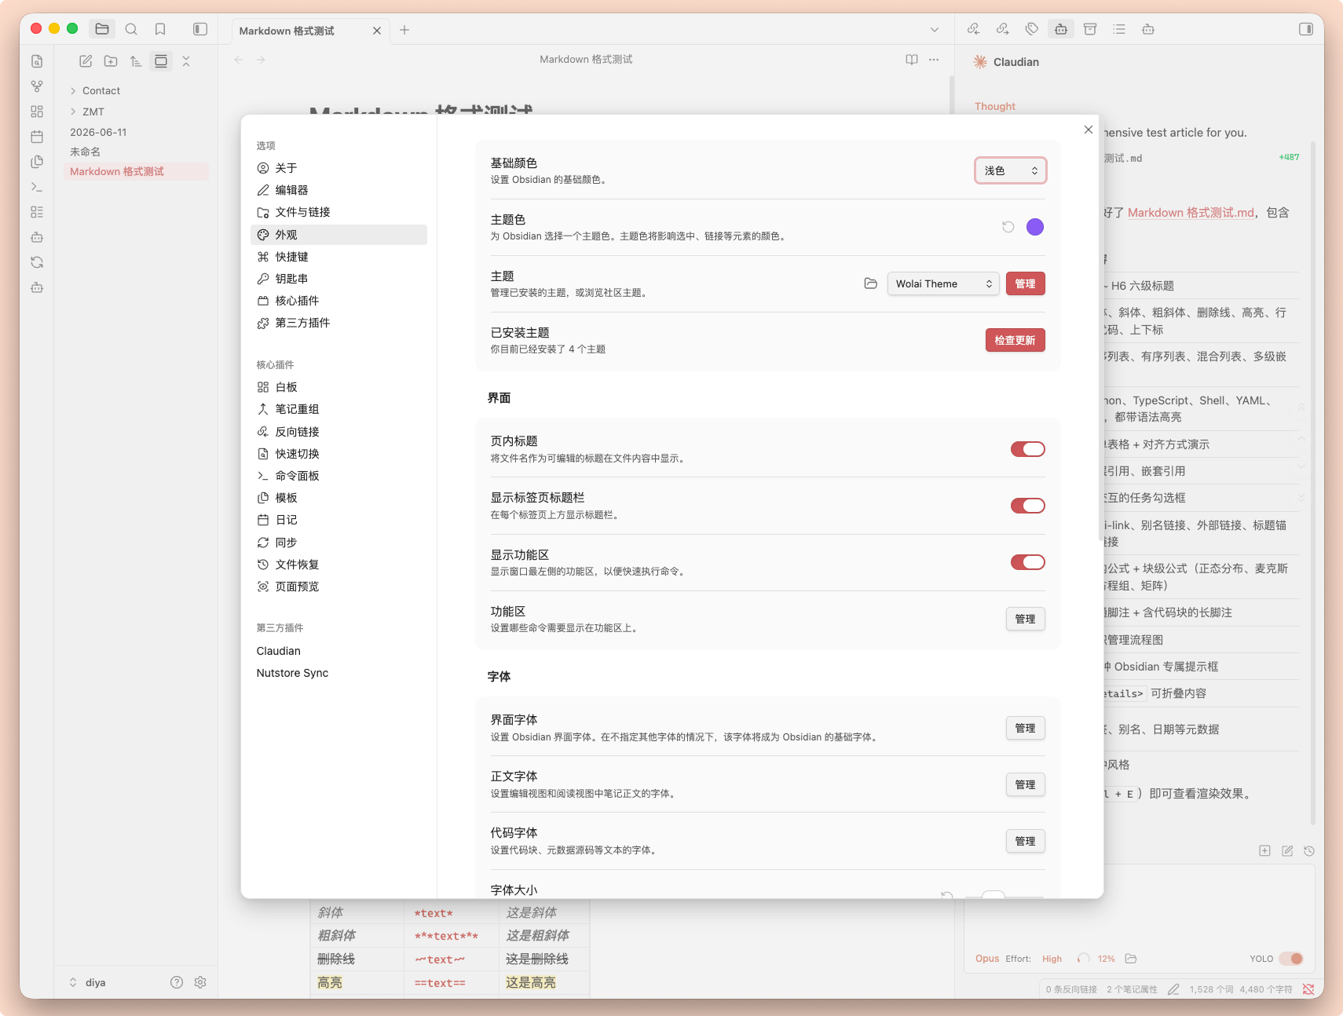The height and width of the screenshot is (1016, 1343).
Task: Open 编辑器 settings section
Action: tap(338, 190)
